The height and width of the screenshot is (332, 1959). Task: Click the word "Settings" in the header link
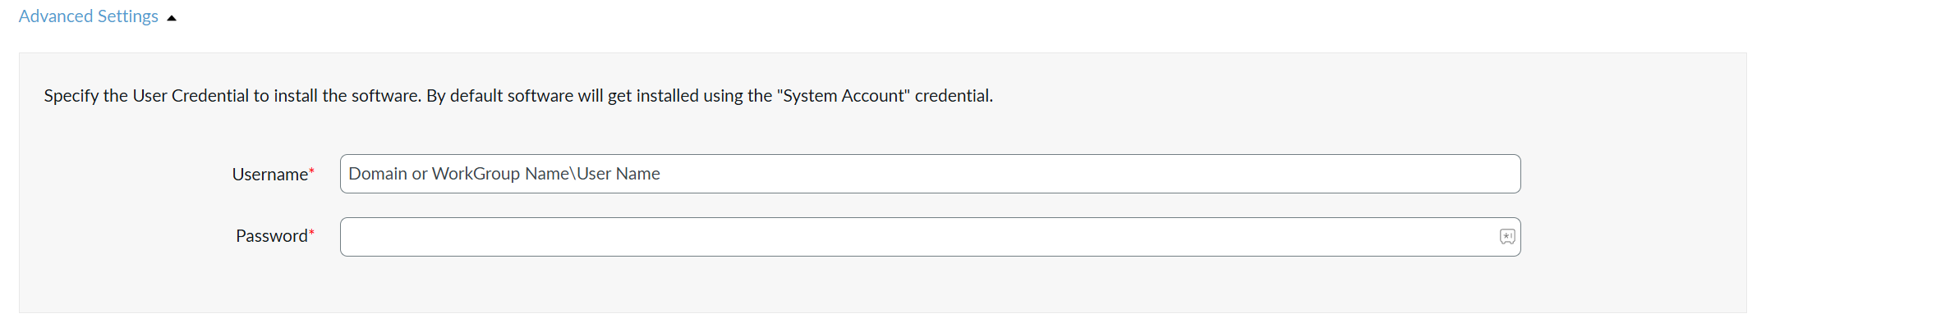128,16
